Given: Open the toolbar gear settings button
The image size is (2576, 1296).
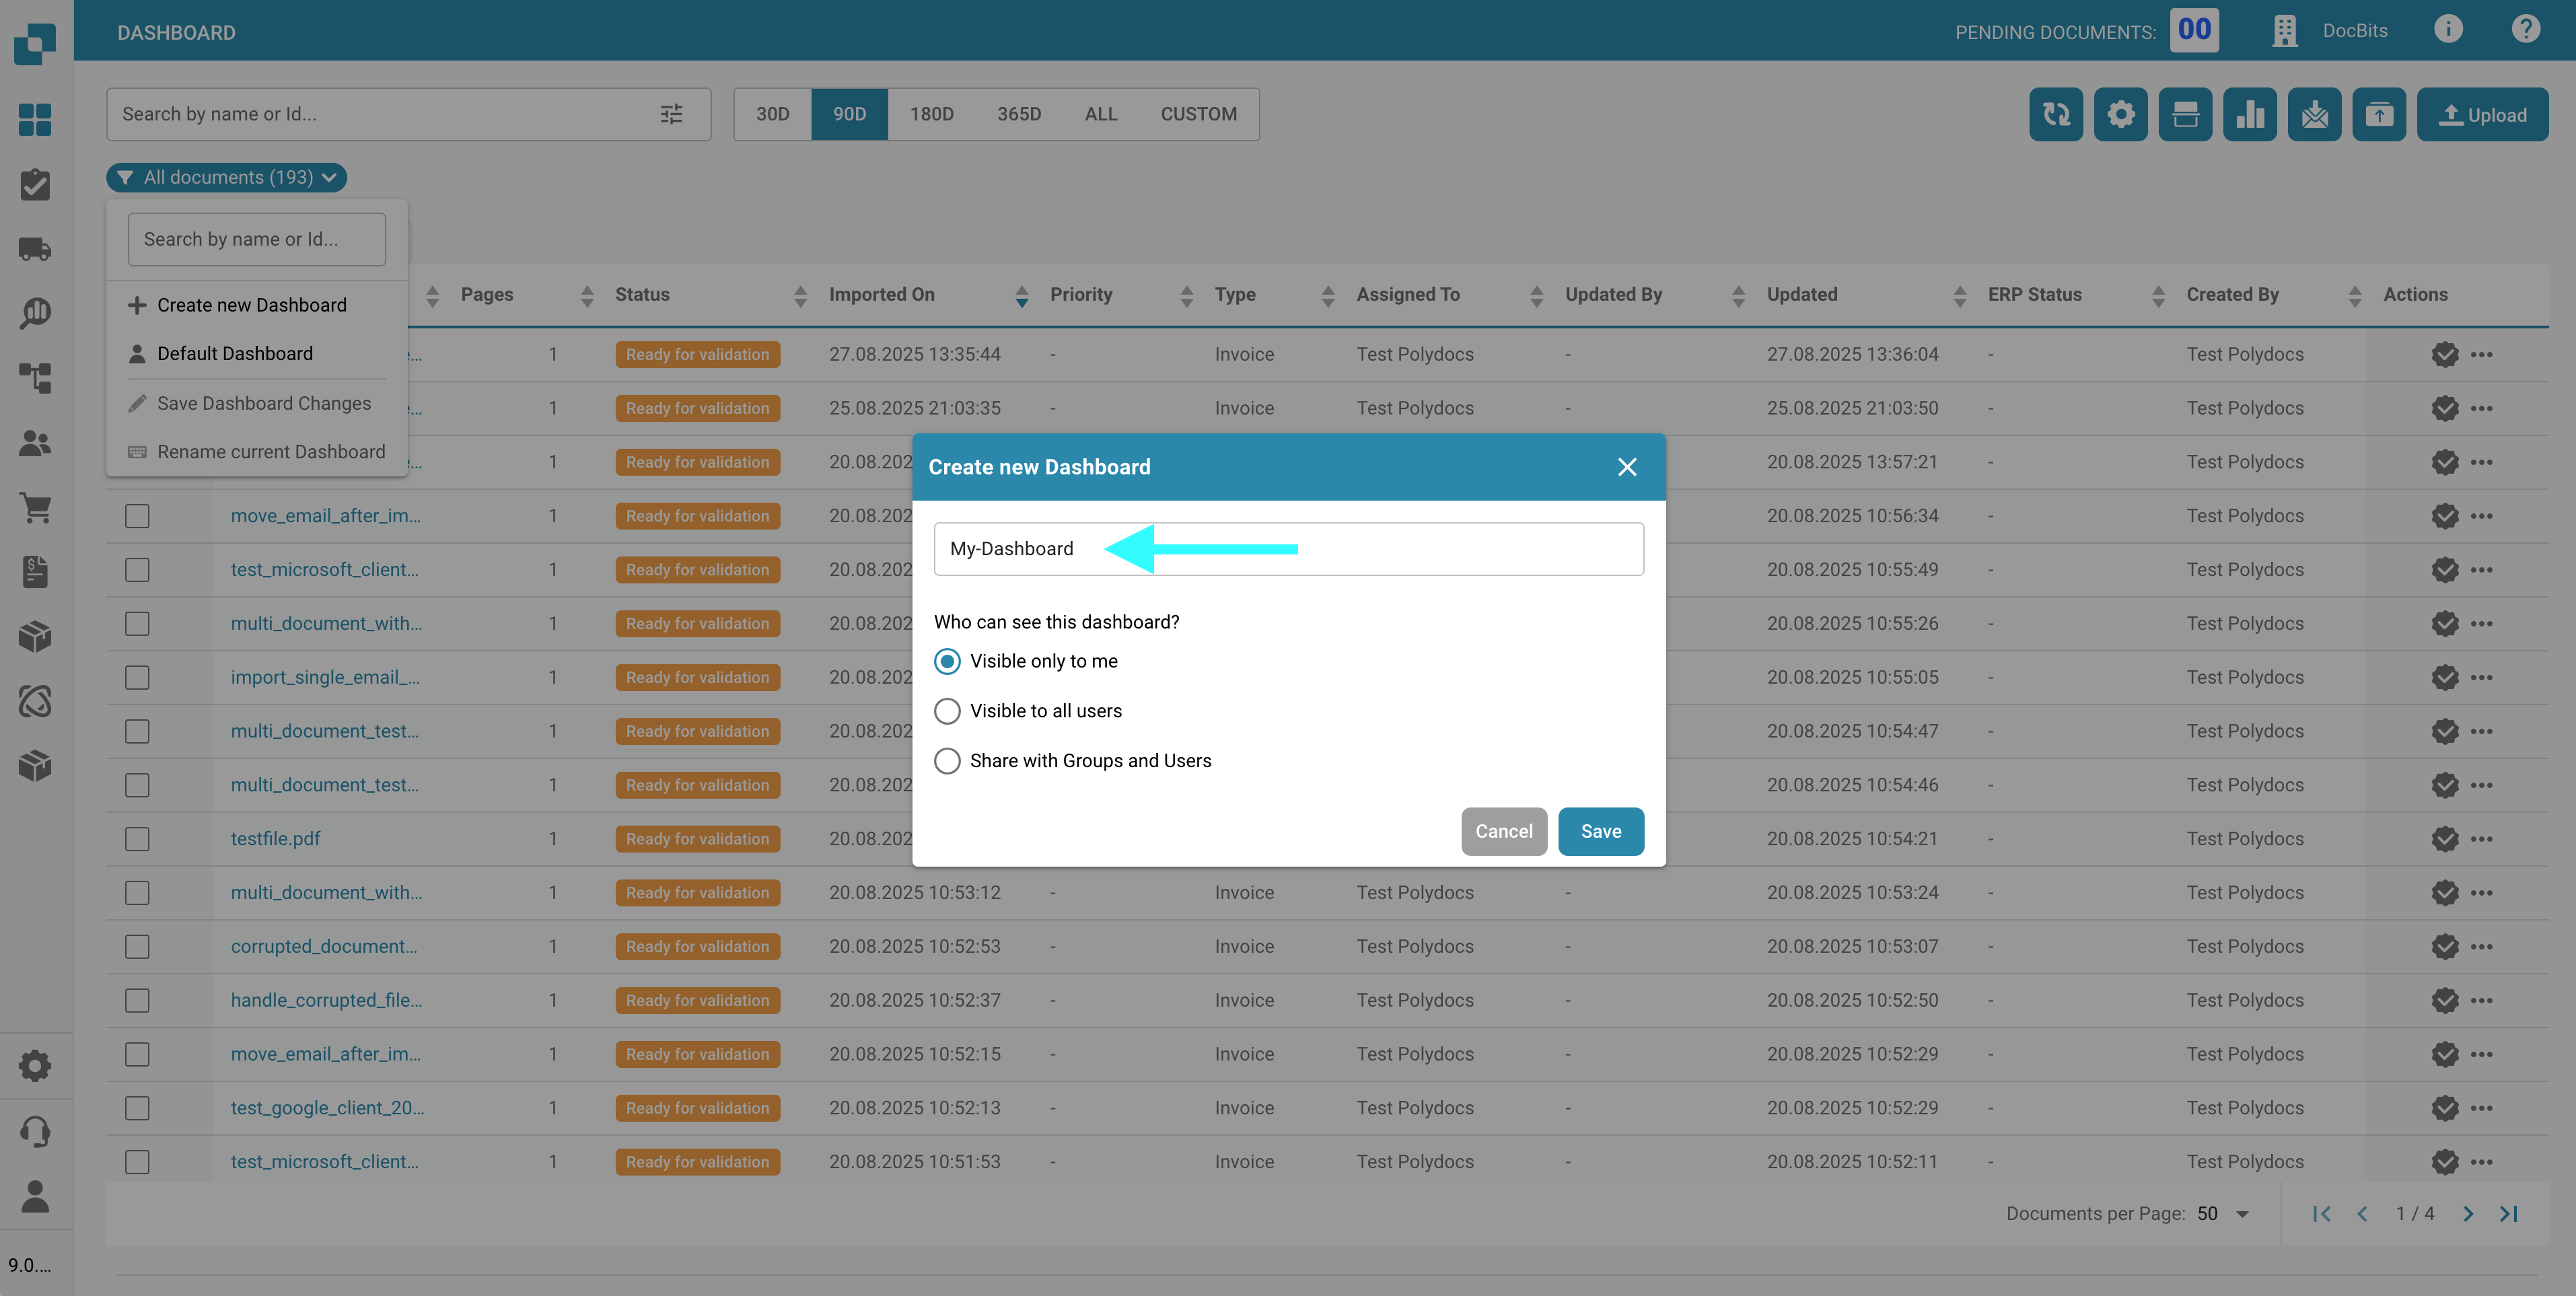Looking at the screenshot, I should click(x=2120, y=115).
